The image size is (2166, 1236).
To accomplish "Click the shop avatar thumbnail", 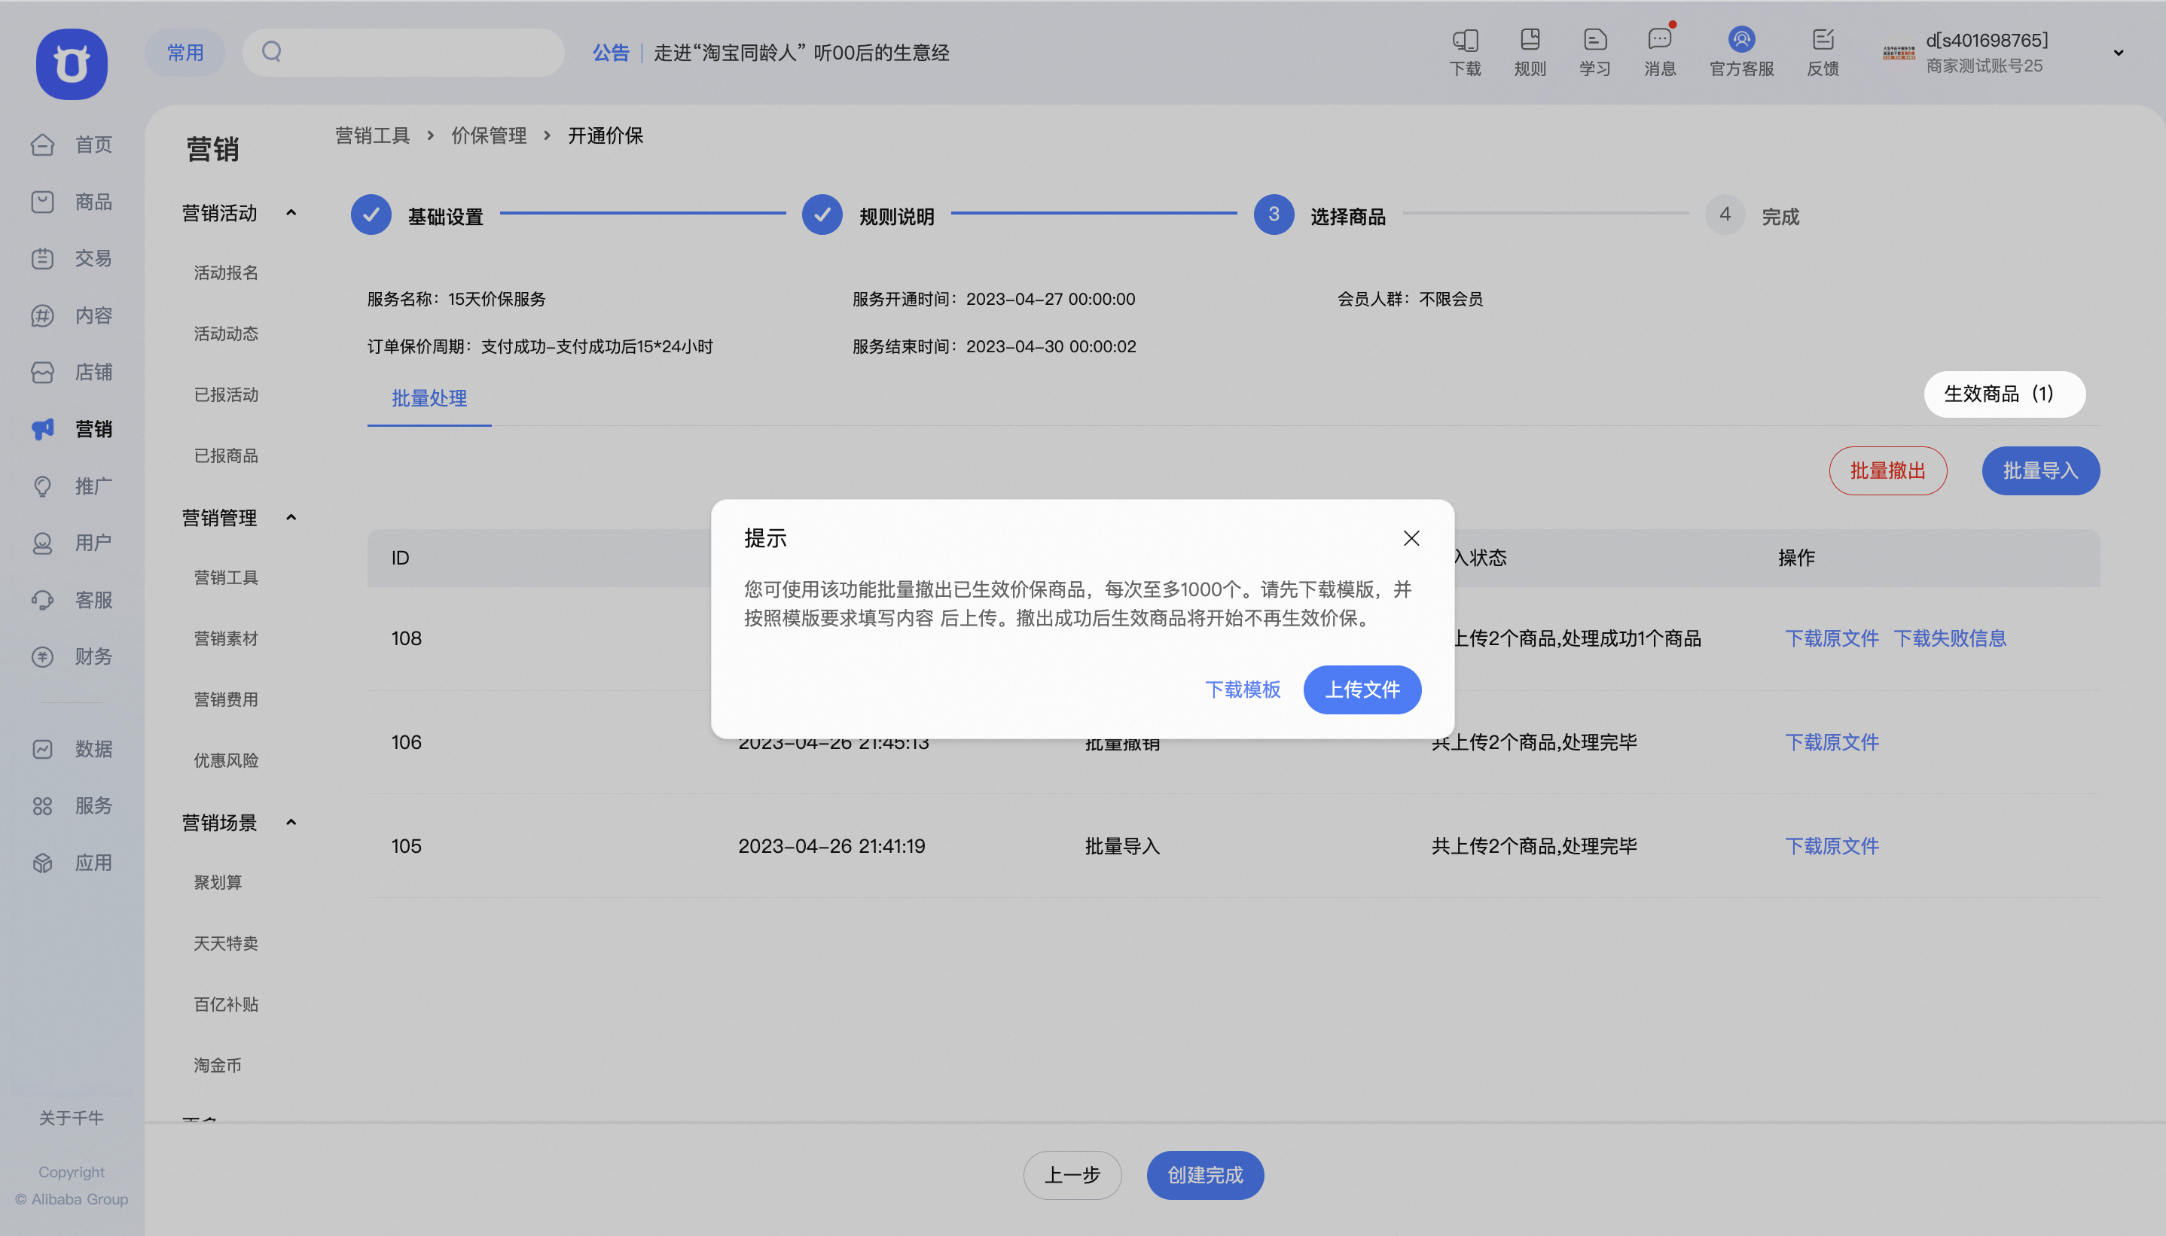I will 1899,53.
